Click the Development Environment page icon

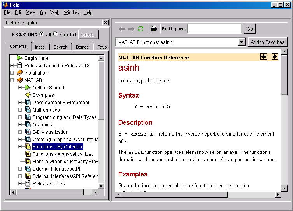tap(28, 102)
